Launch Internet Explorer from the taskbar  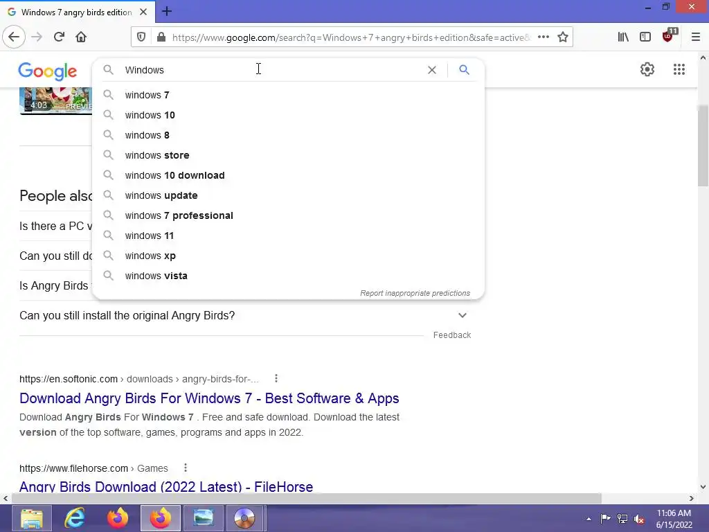coord(75,518)
